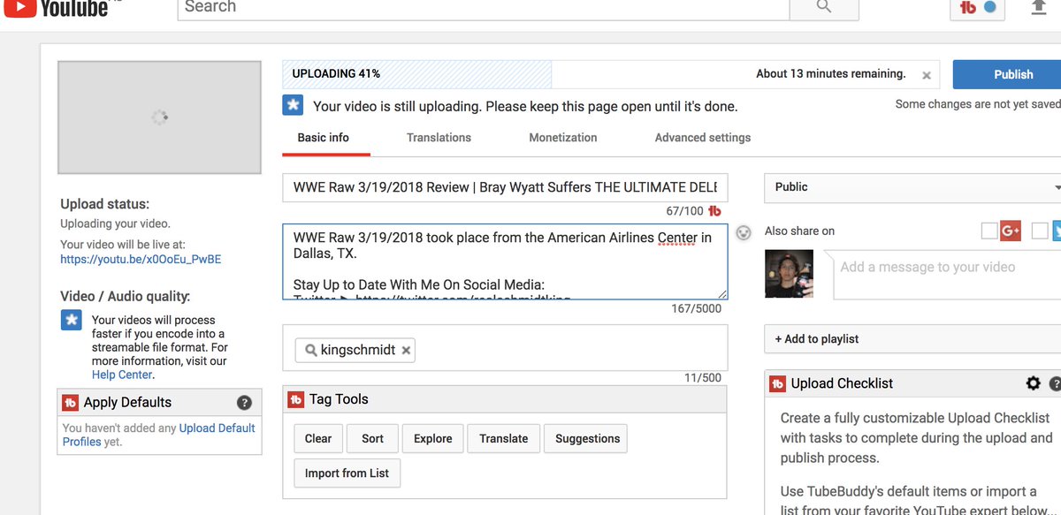This screenshot has width=1061, height=515.
Task: Open the youtu.be video link
Action: [x=141, y=260]
